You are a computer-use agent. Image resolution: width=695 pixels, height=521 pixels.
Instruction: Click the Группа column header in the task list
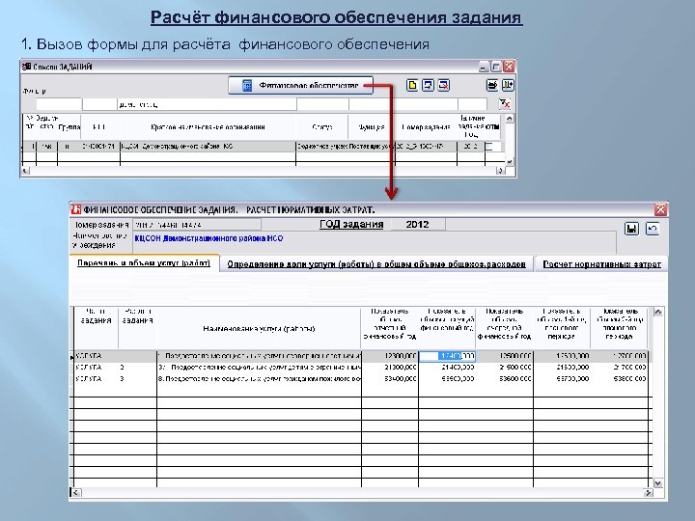(x=69, y=127)
